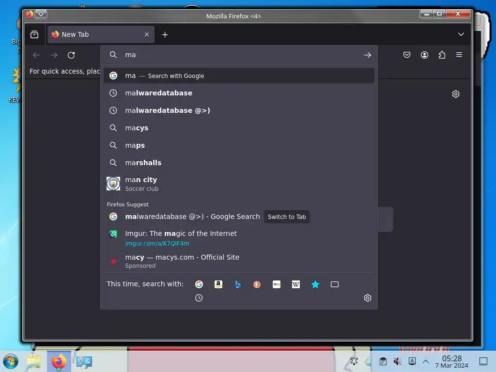Click Switch to Tab button
Image resolution: width=496 pixels, height=372 pixels.
coord(287,217)
